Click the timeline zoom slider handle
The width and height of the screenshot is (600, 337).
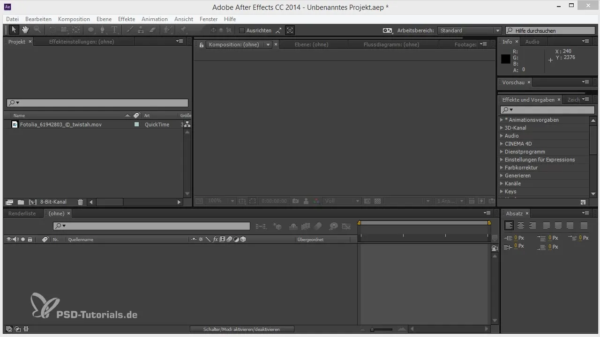[372, 330]
